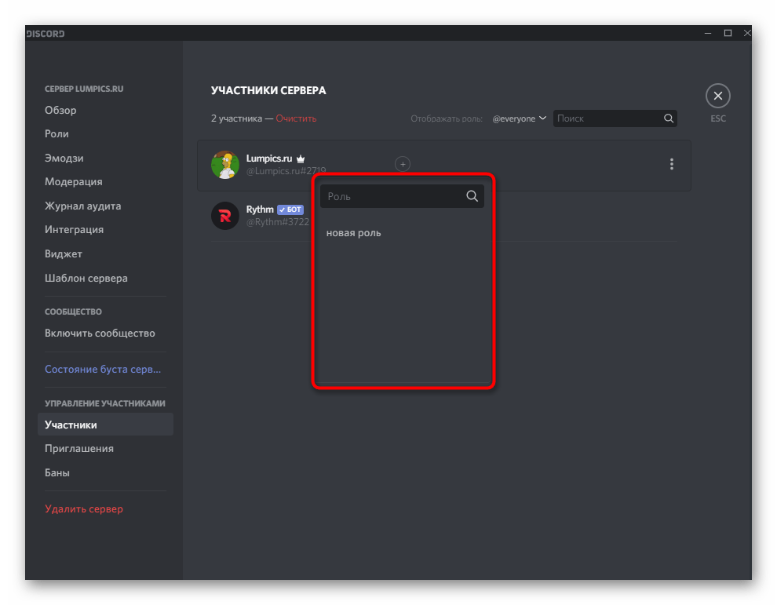Expand the Состояние буста серв... section
Image resolution: width=777 pixels, height=605 pixels.
coord(102,369)
